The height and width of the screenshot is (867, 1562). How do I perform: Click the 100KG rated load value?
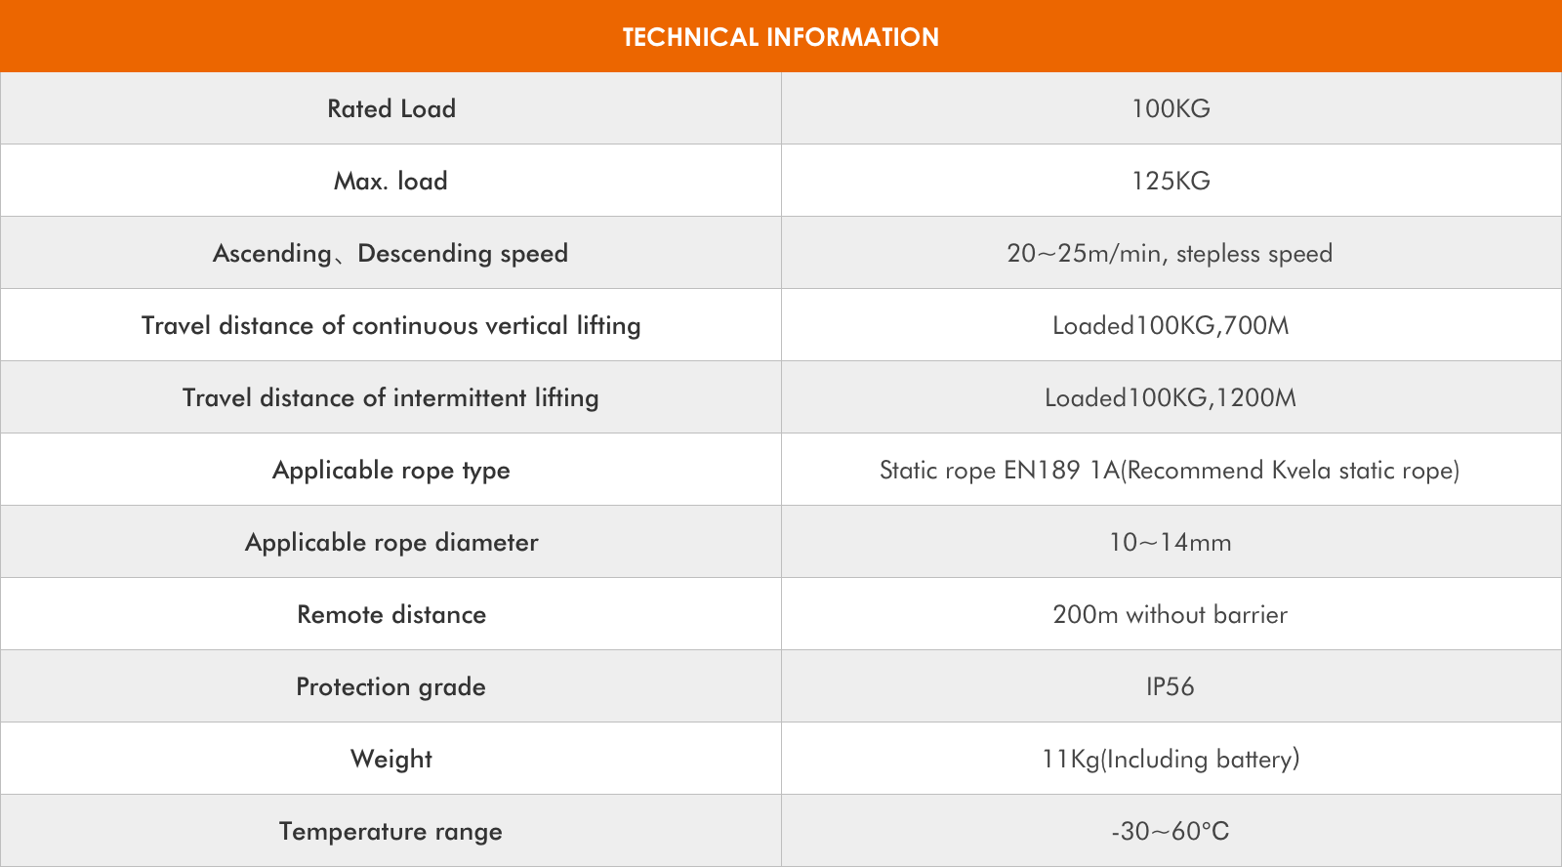coord(1171,108)
